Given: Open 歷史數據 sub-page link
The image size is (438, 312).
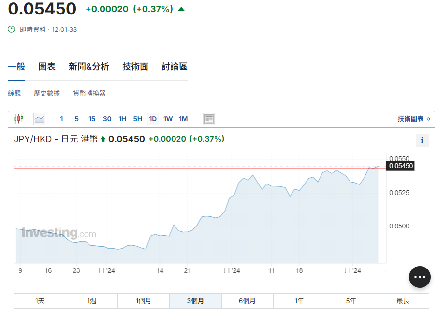Looking at the screenshot, I should tap(47, 93).
